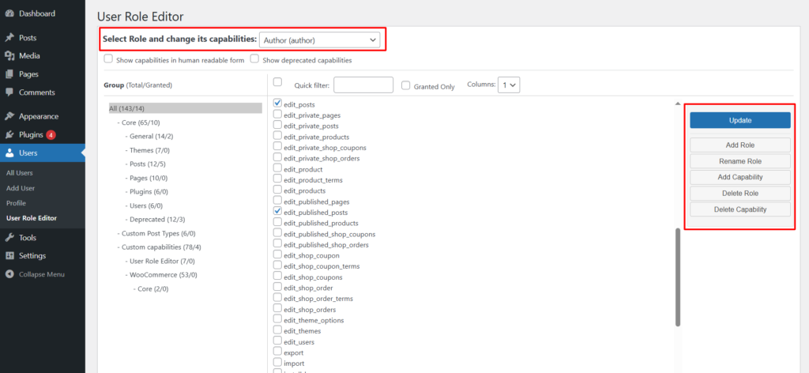Screen dimensions: 809x373
Task: Go to All Users submenu
Action: click(x=20, y=173)
